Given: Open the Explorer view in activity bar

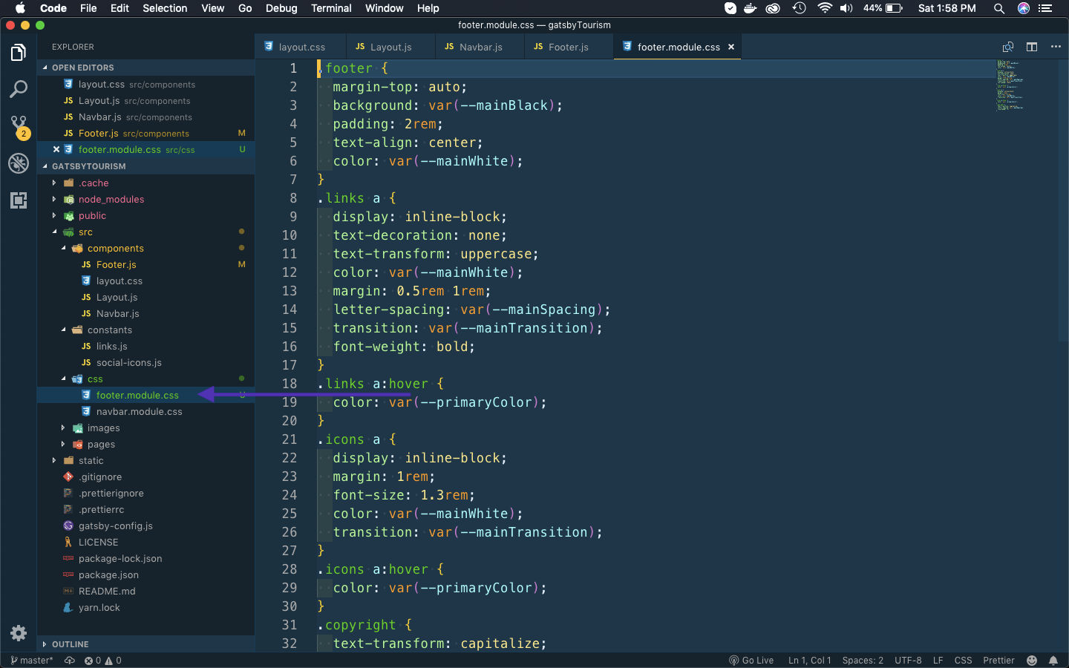Looking at the screenshot, I should 19,53.
